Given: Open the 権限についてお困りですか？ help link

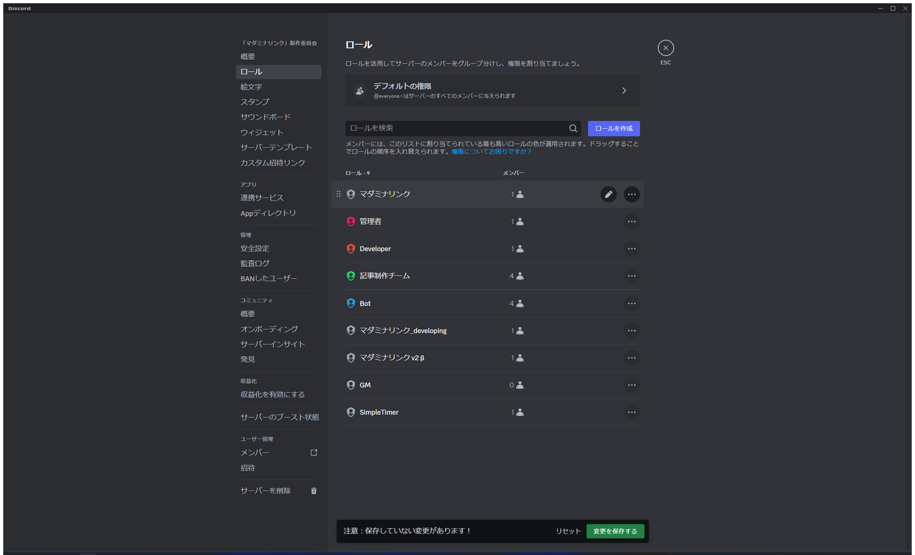Looking at the screenshot, I should 491,151.
